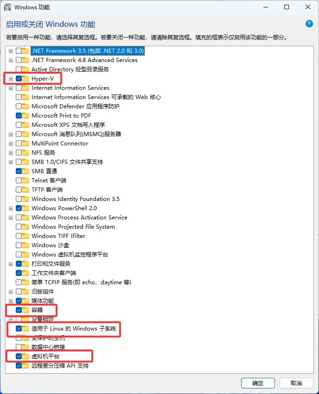Tick the Microsoft Defender 应用程序防护 checkbox
The width and height of the screenshot is (319, 394).
pyautogui.click(x=19, y=106)
